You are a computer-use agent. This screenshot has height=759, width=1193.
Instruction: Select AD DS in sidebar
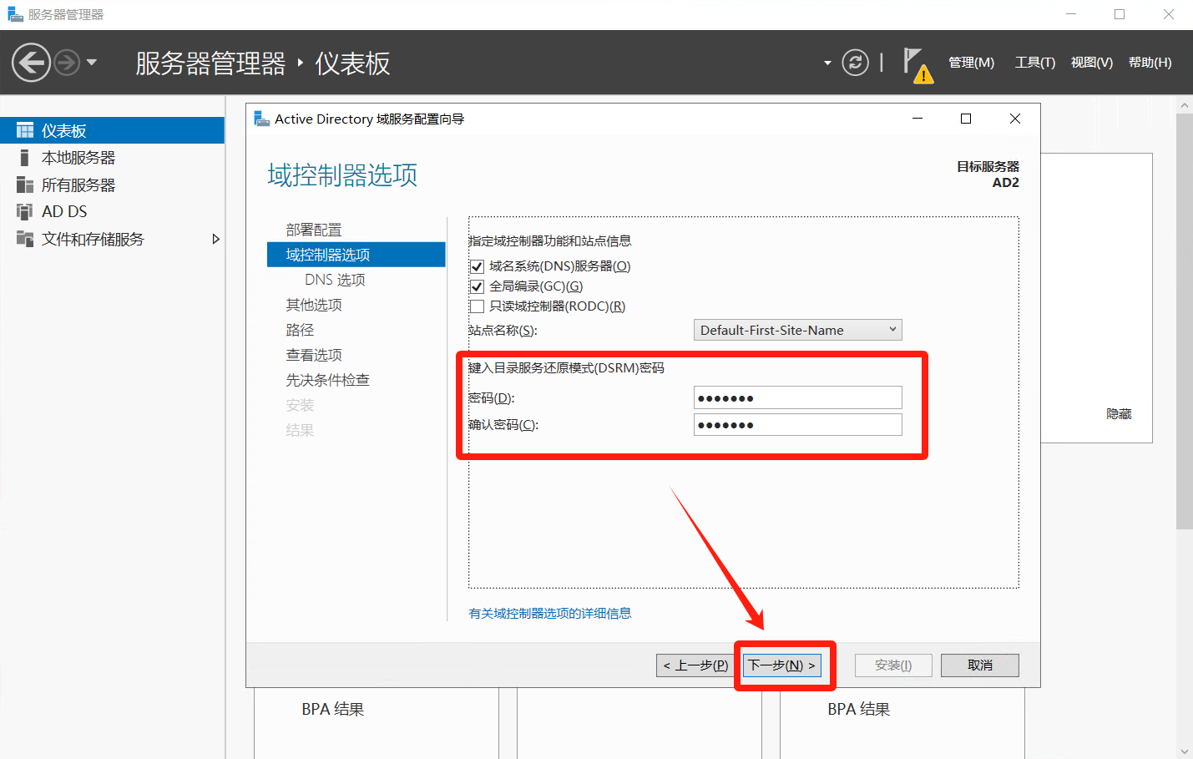pos(64,212)
